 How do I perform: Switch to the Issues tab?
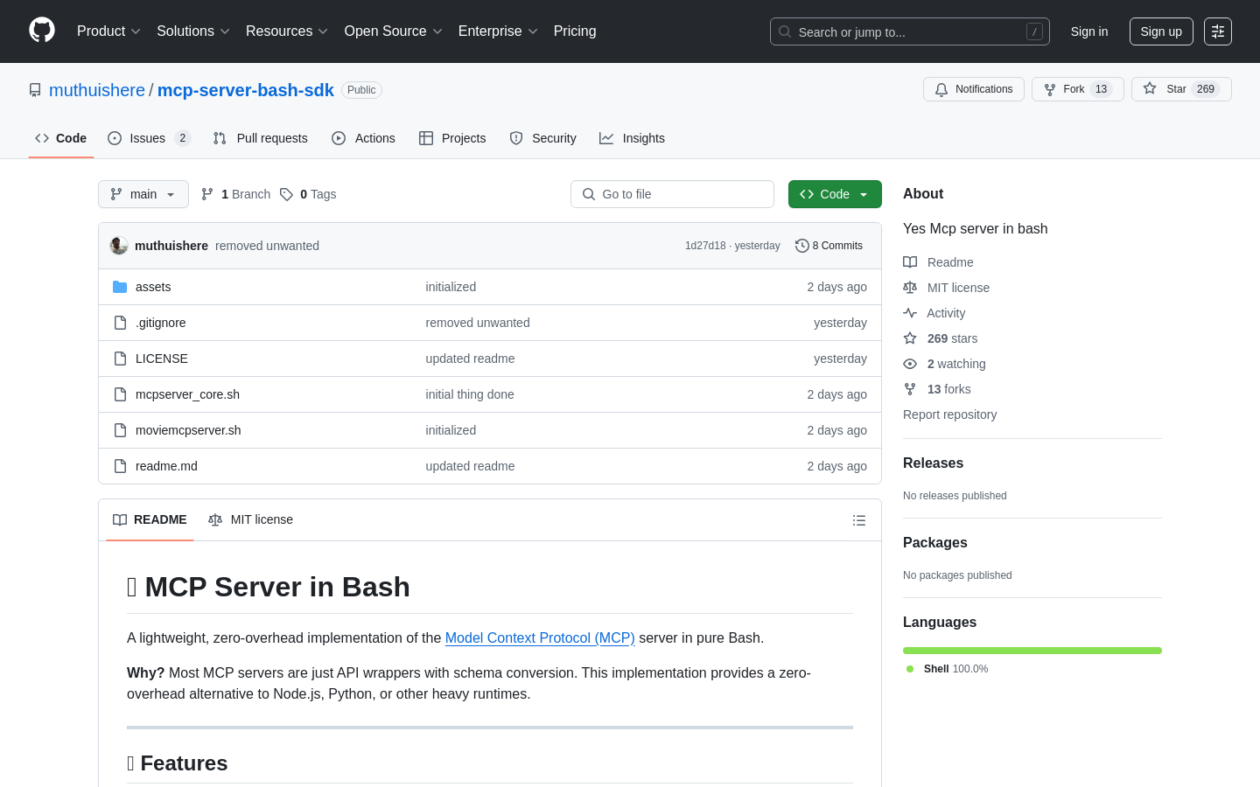coord(149,138)
